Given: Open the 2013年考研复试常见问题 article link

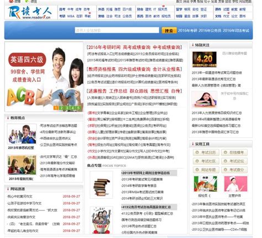Looking at the screenshot, I should [142, 179].
